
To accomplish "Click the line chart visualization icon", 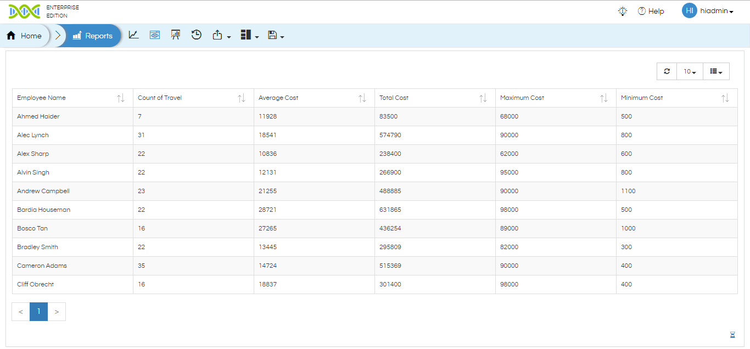I will click(x=133, y=35).
